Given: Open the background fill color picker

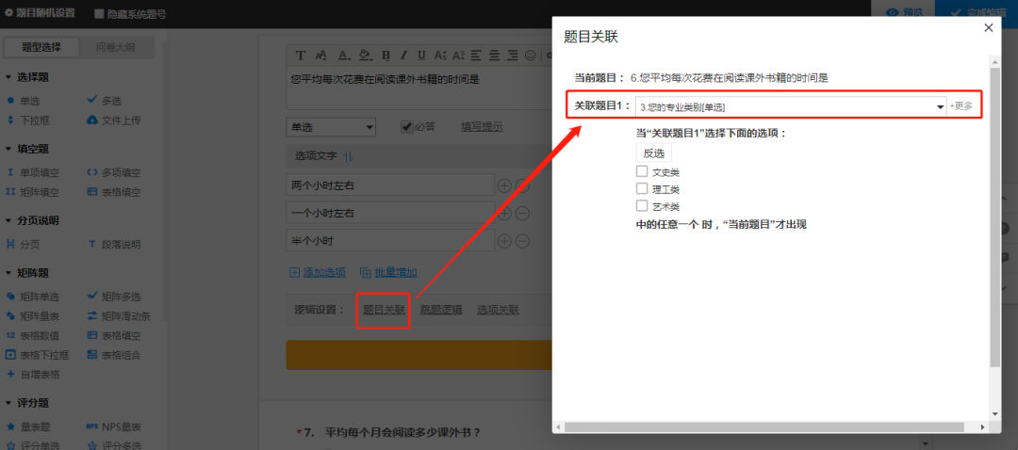Looking at the screenshot, I should 365,55.
